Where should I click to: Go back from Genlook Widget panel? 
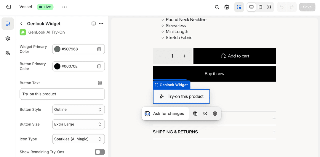click(21, 24)
